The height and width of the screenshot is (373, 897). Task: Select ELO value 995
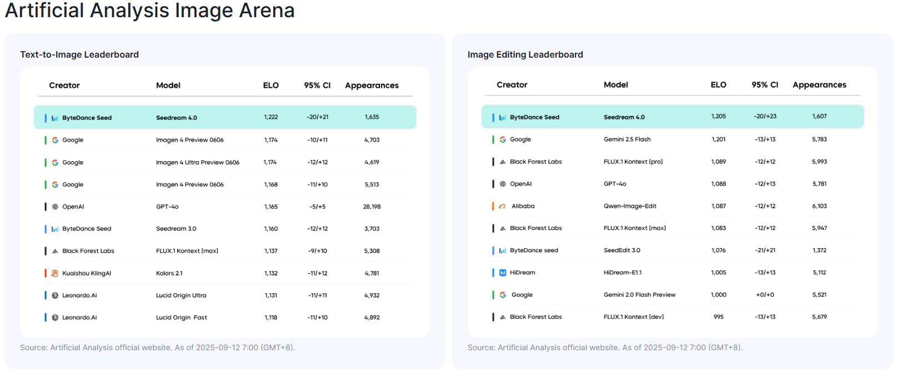tap(719, 317)
